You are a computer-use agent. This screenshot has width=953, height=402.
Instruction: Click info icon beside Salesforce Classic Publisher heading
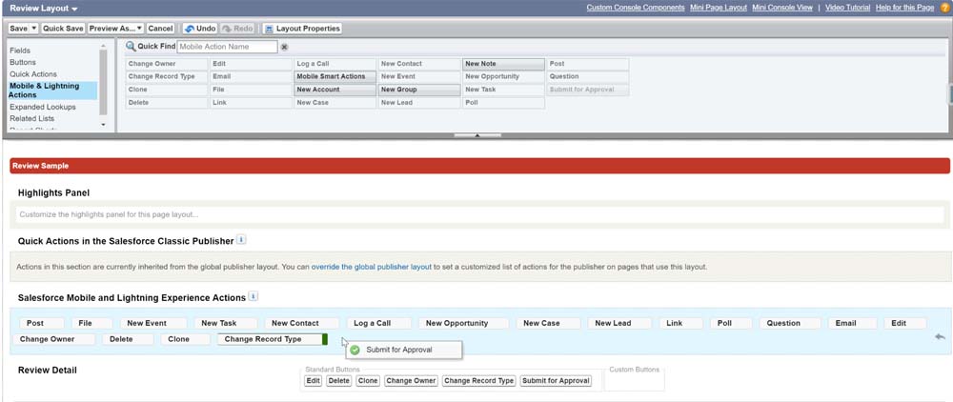tap(241, 240)
